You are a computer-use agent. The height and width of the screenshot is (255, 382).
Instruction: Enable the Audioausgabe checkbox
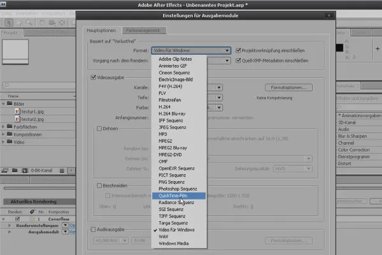[93, 229]
